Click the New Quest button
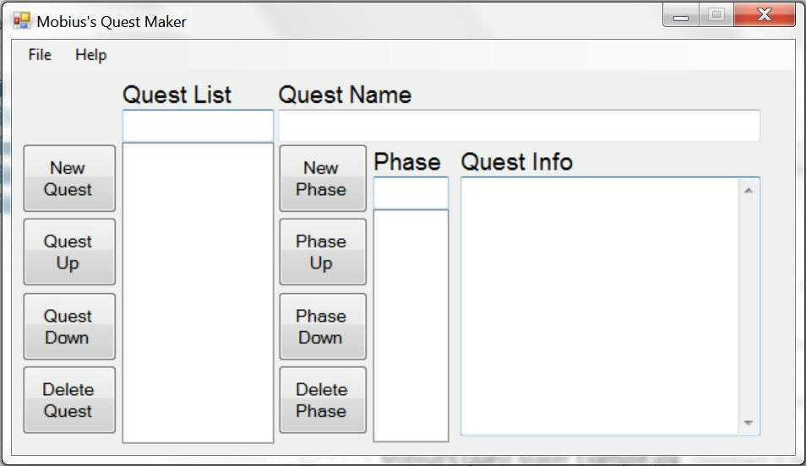The image size is (806, 466). [69, 178]
